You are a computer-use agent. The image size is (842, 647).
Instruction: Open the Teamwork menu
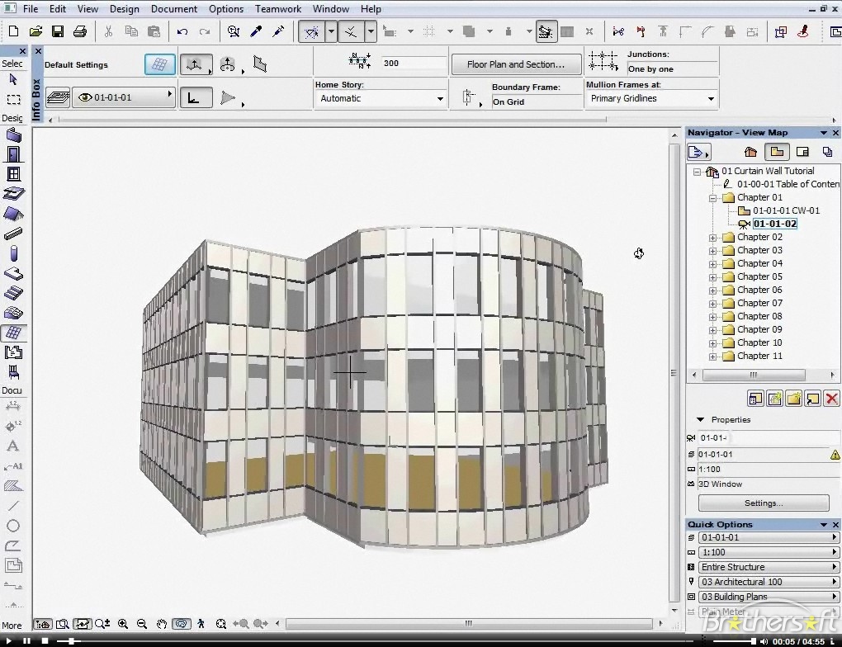click(x=277, y=9)
